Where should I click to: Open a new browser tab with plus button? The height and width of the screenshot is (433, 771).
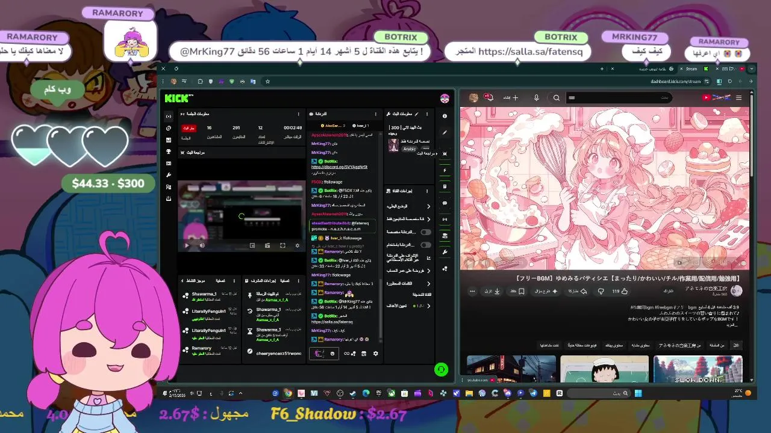[602, 69]
